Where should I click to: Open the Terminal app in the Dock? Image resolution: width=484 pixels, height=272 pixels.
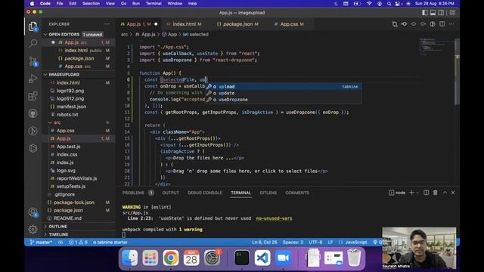point(242,258)
